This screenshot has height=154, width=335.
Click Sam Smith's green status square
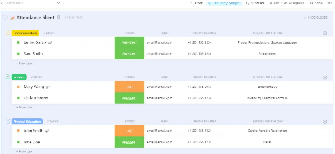[x=19, y=54]
